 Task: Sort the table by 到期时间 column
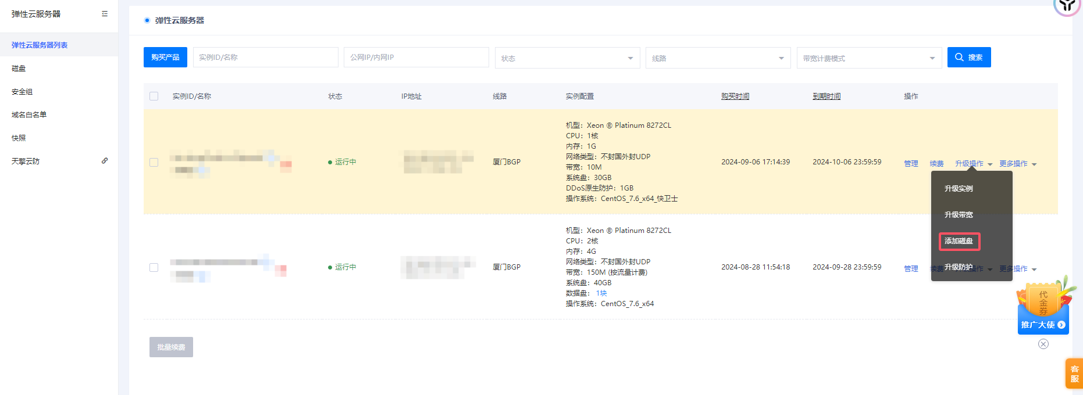coord(826,96)
